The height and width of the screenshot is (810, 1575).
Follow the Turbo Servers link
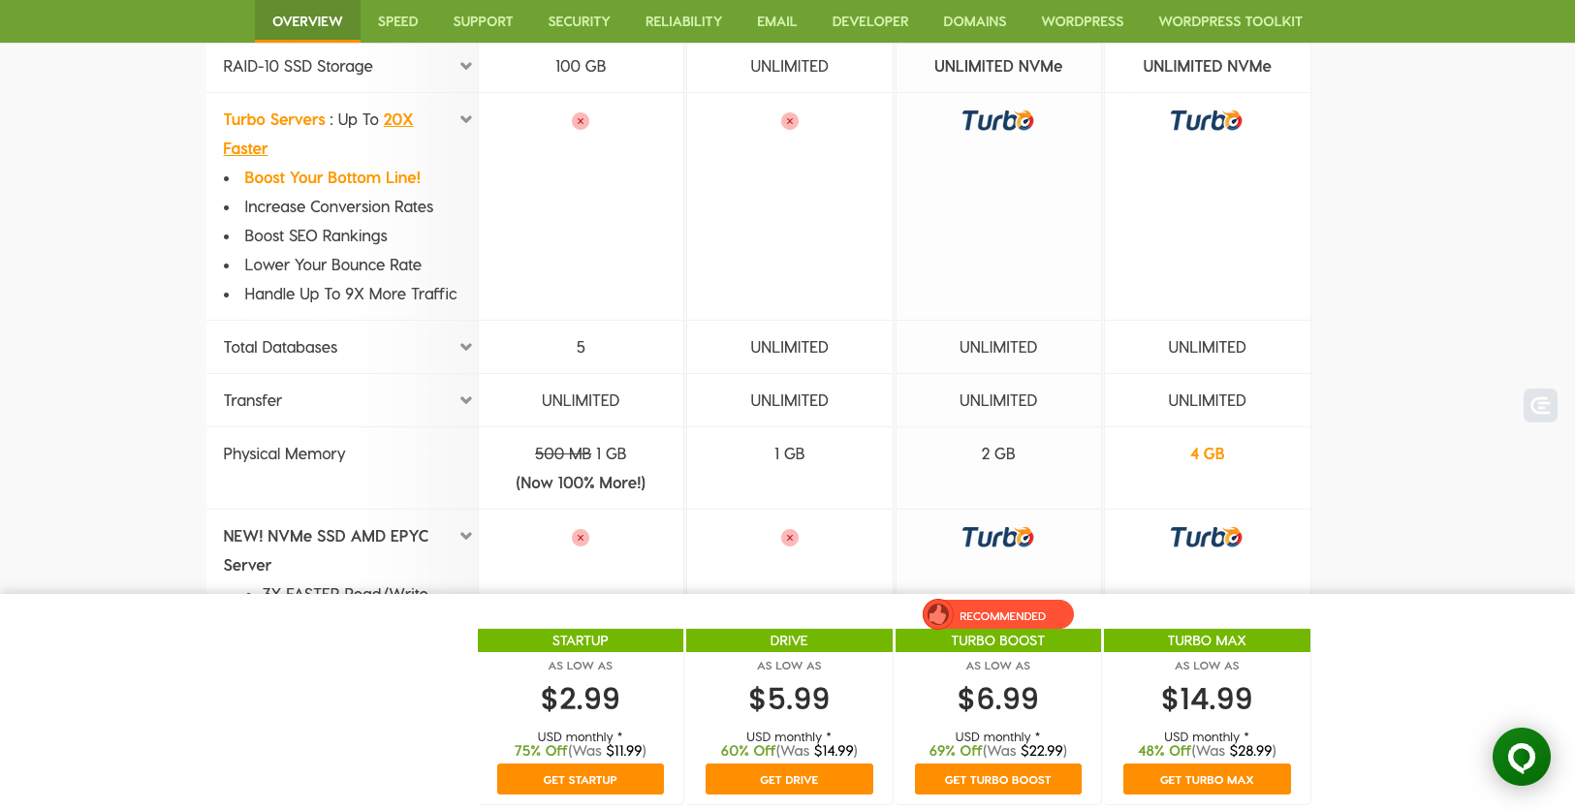(274, 119)
